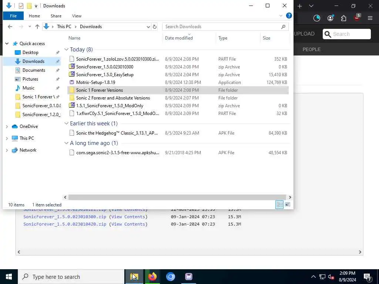
Task: Go up one folder level arrow
Action: click(x=37, y=27)
